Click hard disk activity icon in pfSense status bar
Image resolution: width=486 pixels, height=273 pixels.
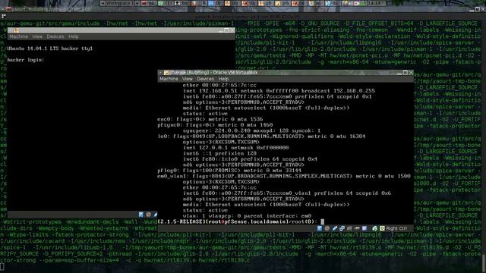click(x=320, y=228)
